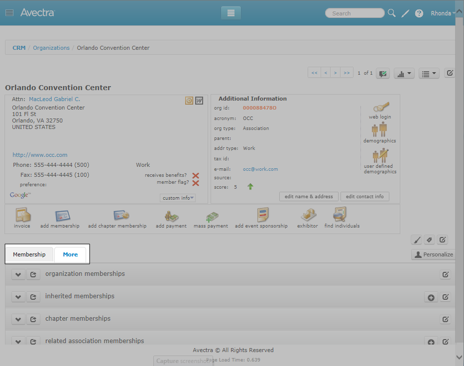The width and height of the screenshot is (464, 366).
Task: Click the paintbrush icon above Personalize
Action: pyautogui.click(x=417, y=240)
